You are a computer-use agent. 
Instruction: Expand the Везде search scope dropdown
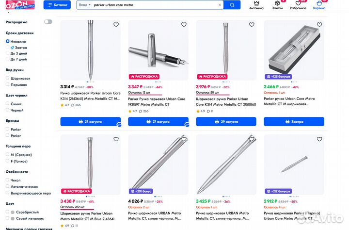[85, 5]
